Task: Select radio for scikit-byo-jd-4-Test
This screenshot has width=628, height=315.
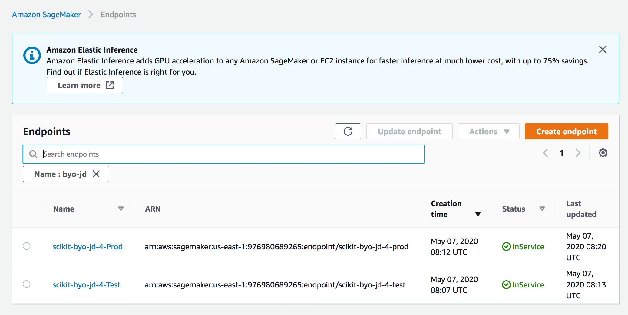Action: coord(27,284)
